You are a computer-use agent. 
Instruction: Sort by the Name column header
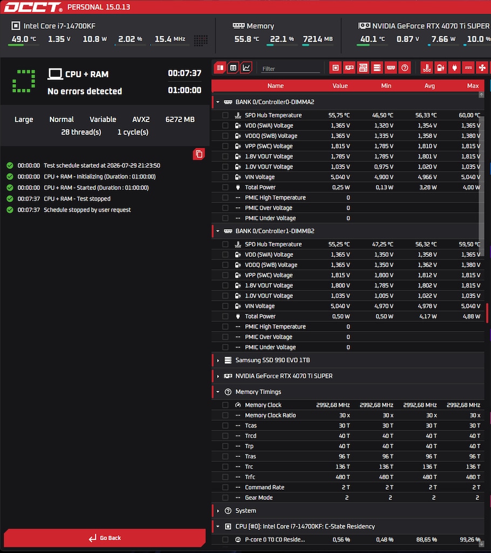(x=275, y=86)
